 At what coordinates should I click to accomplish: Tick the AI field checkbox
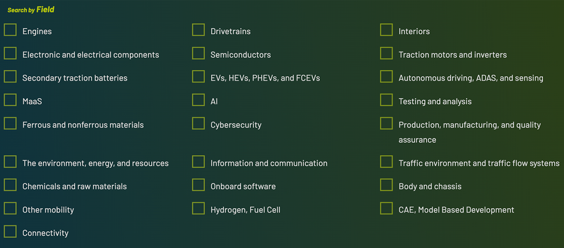[198, 100]
